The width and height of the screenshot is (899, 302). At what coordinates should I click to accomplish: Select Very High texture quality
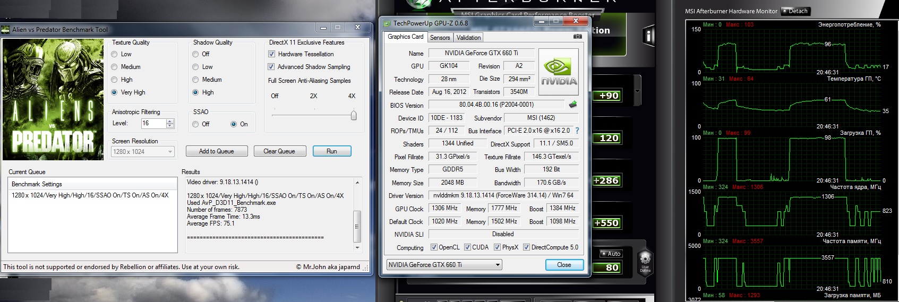(x=114, y=92)
